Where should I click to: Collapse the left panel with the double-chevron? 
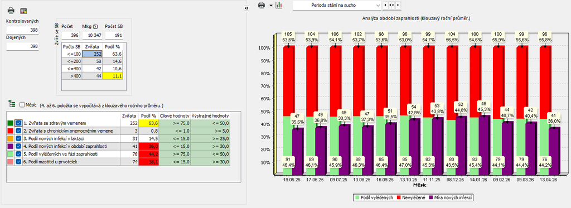[x=246, y=8]
